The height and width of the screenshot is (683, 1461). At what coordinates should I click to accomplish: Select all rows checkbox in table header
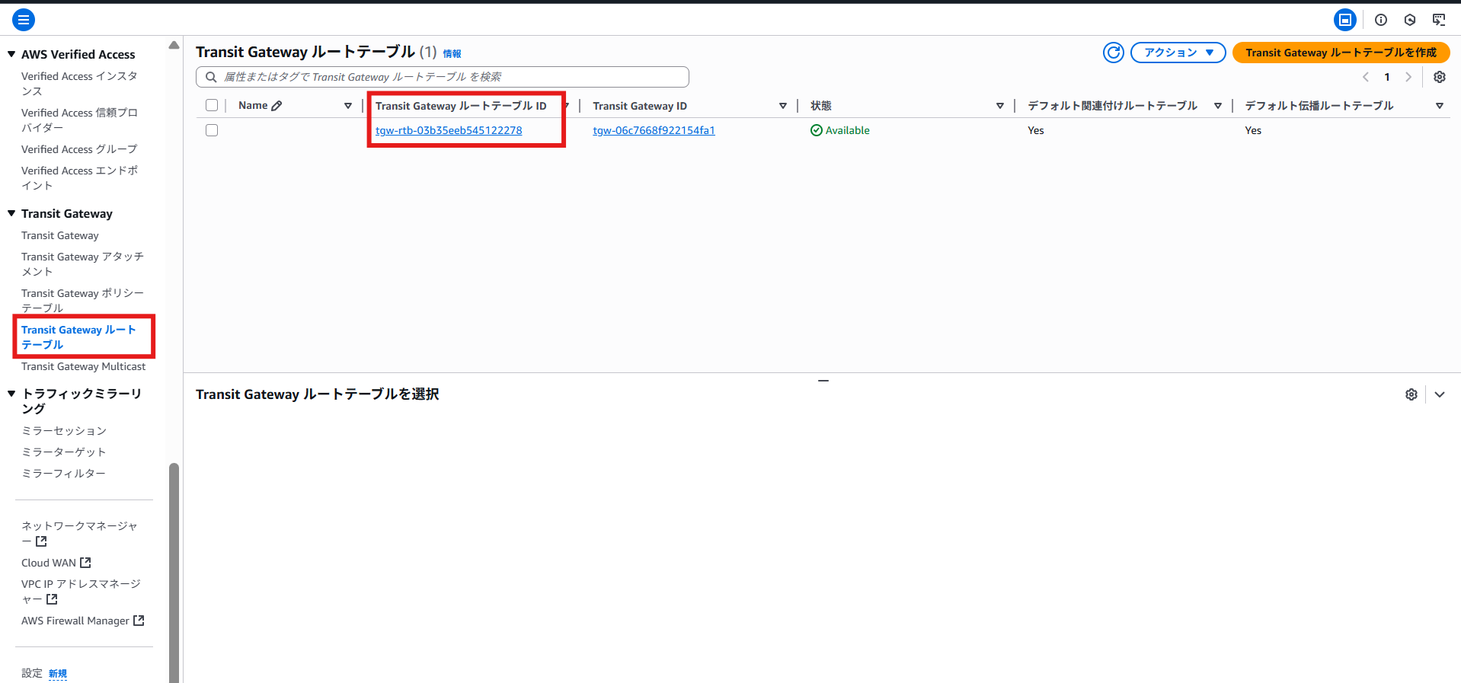coord(212,105)
